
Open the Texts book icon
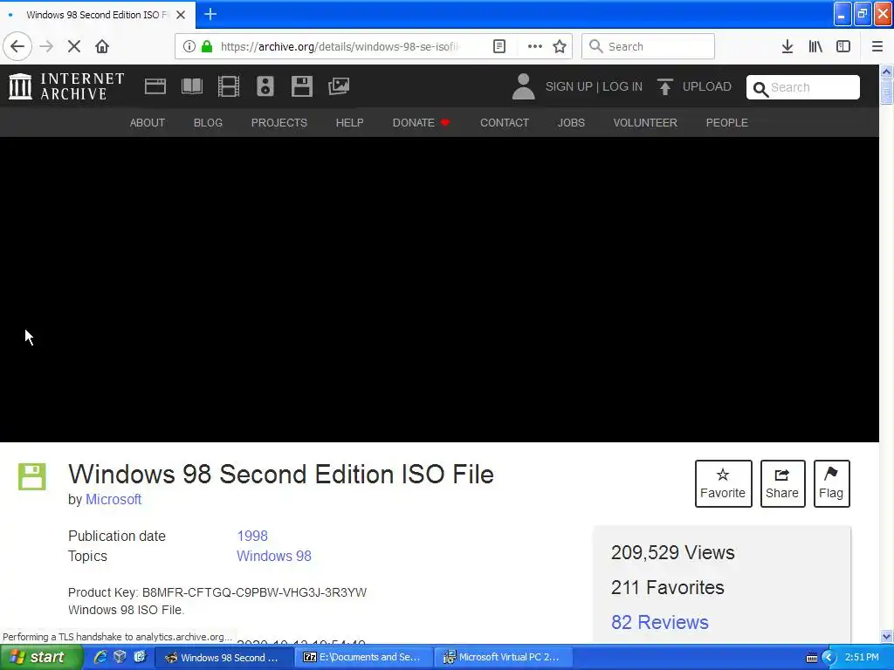tap(191, 86)
